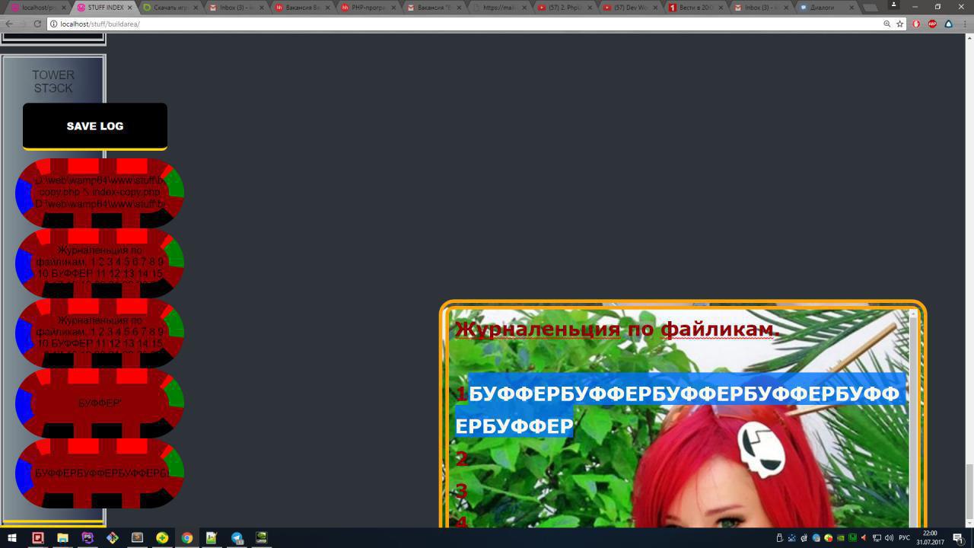Click the zoom magnifier icon in address bar
The image size is (974, 548).
tap(887, 24)
